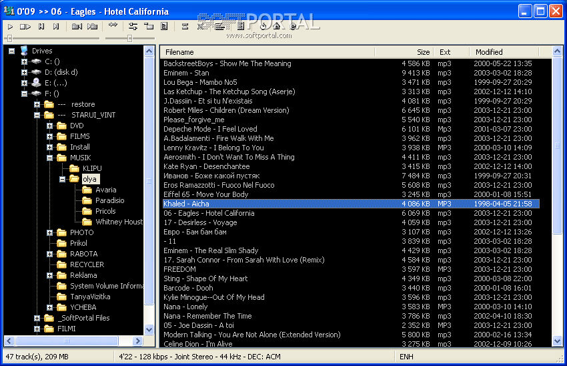Image resolution: width=567 pixels, height=366 pixels.
Task: Jump to the previous folder icon
Action: (77, 27)
